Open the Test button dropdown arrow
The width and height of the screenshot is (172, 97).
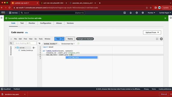point(63,39)
